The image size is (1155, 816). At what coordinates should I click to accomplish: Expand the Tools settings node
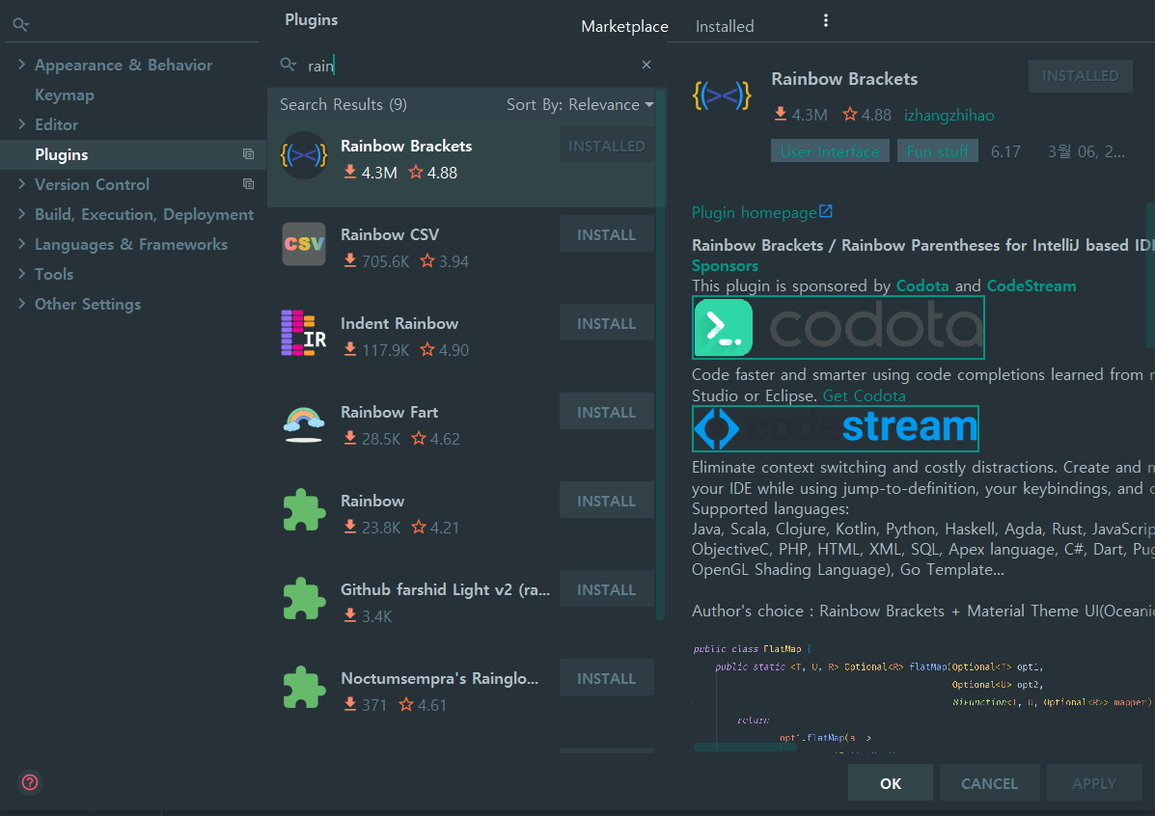(21, 273)
